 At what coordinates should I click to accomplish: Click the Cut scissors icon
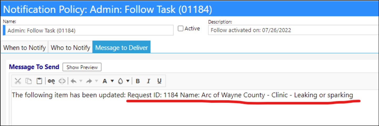[18, 81]
